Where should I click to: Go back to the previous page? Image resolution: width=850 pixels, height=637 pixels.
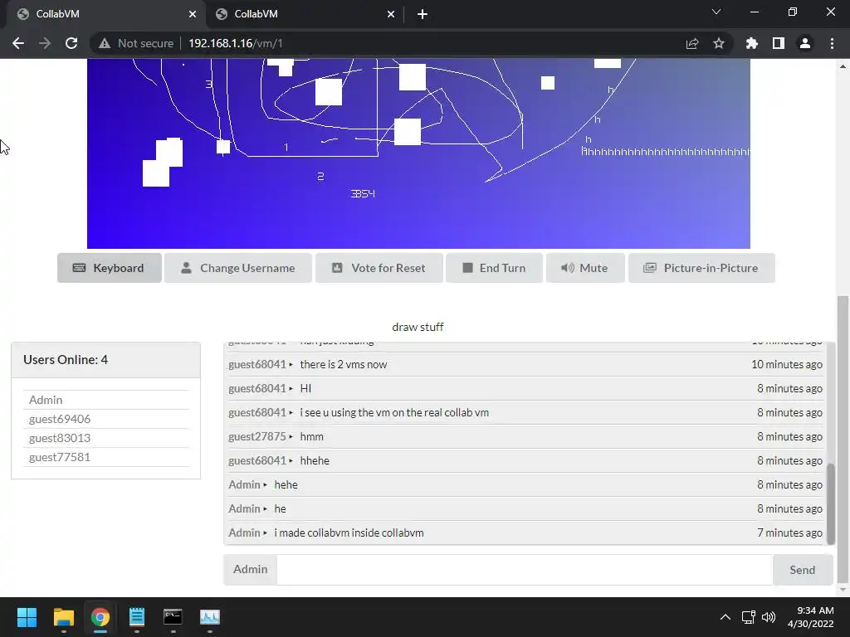point(18,43)
